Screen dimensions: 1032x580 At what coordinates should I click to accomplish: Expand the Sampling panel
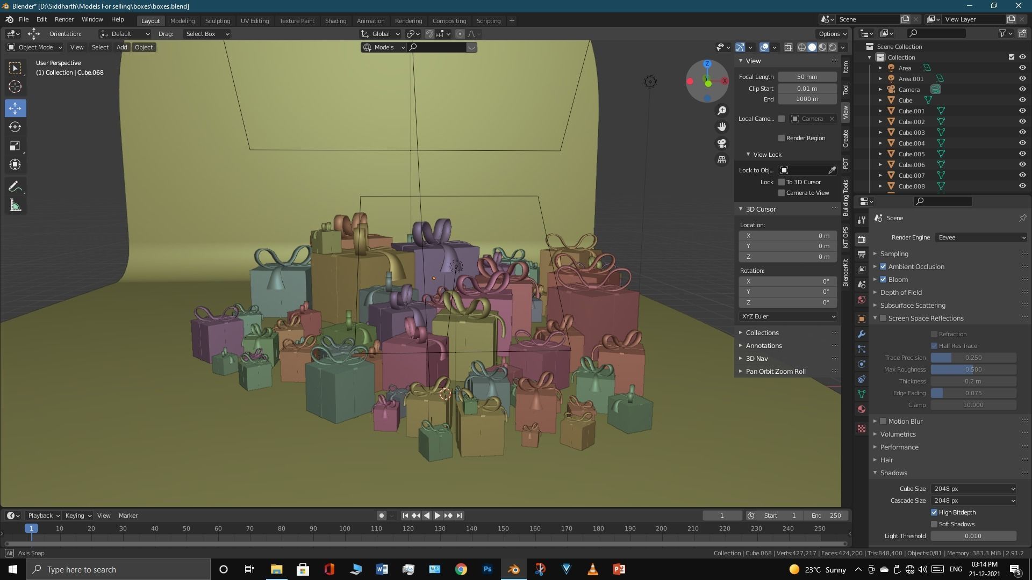[894, 254]
